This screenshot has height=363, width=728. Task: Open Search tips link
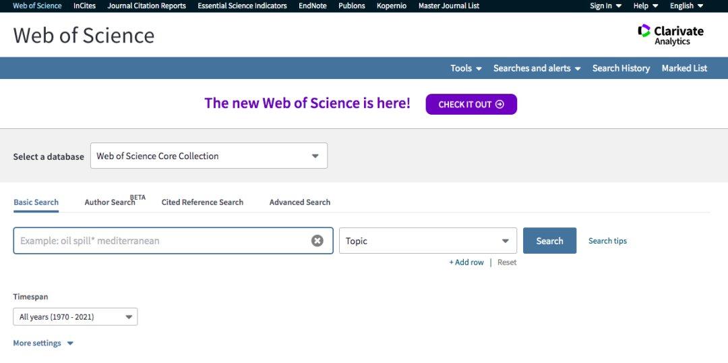[607, 241]
